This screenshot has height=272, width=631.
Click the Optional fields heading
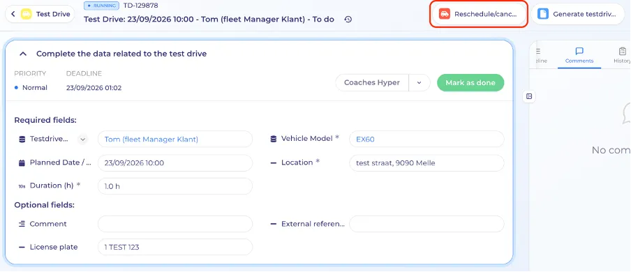pyautogui.click(x=44, y=205)
